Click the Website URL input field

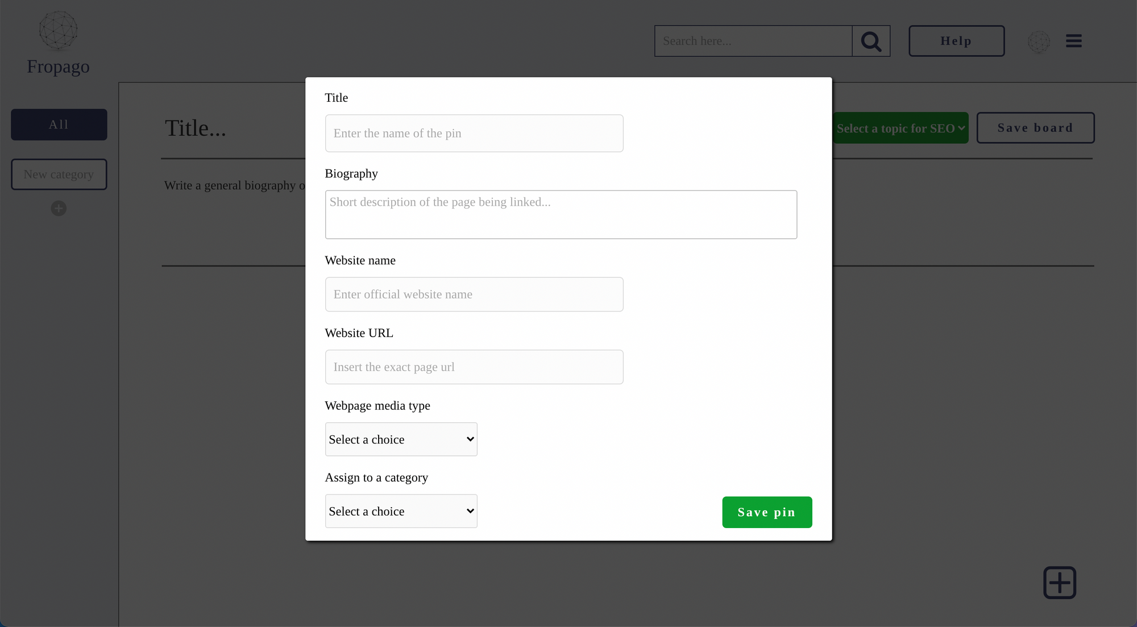click(x=474, y=367)
